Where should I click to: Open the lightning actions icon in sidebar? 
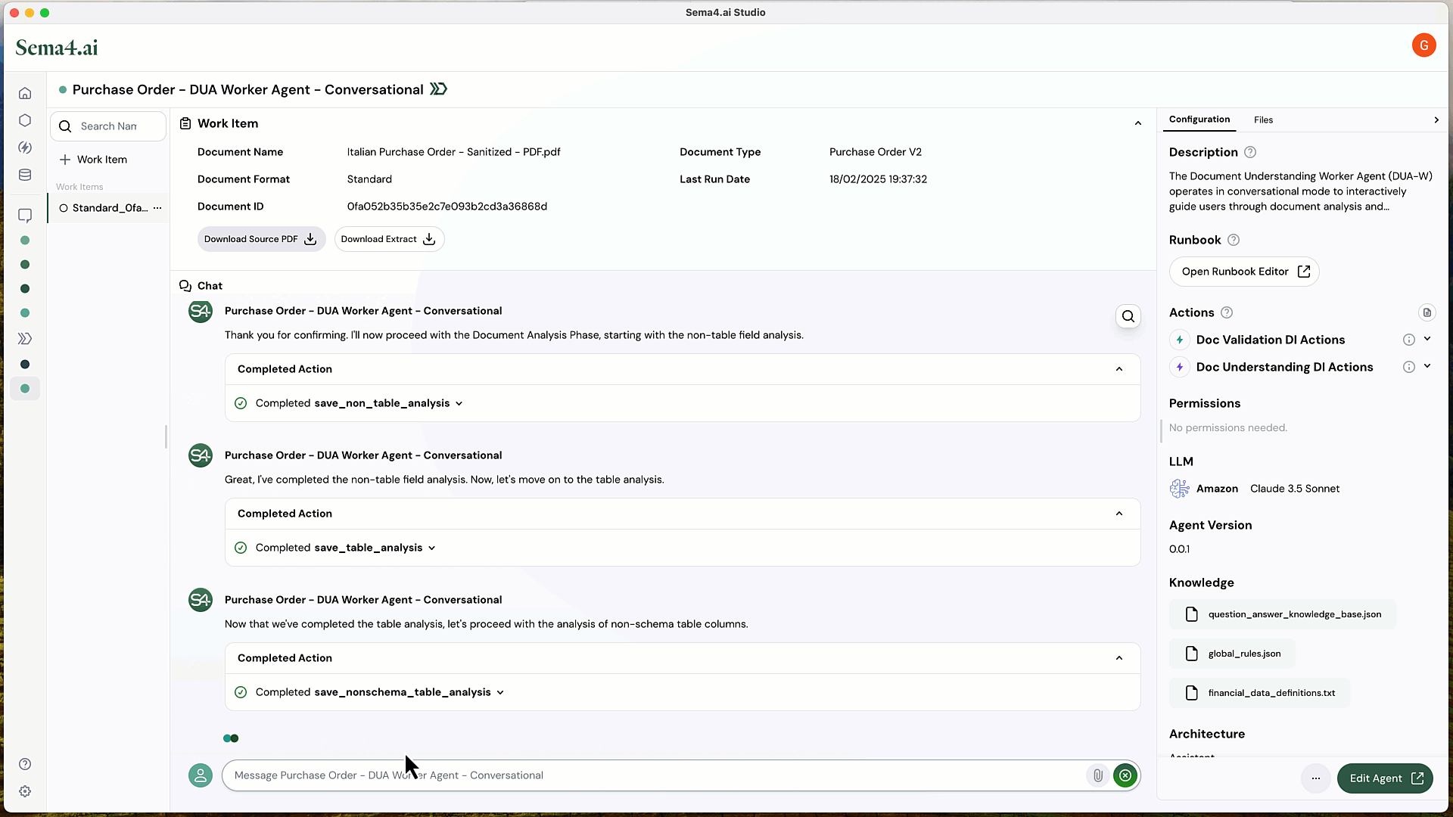25,148
